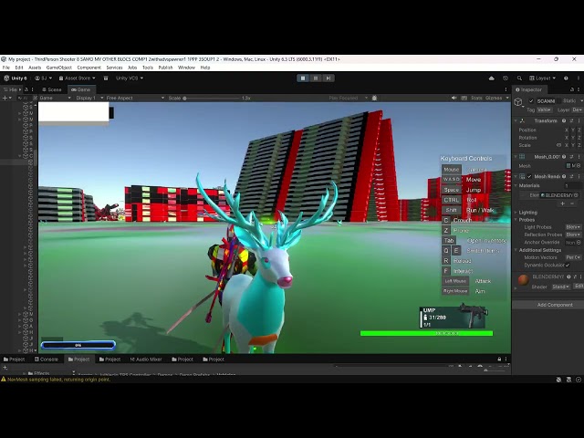
Task: Open the Play Focused dropdown
Action: [x=348, y=98]
